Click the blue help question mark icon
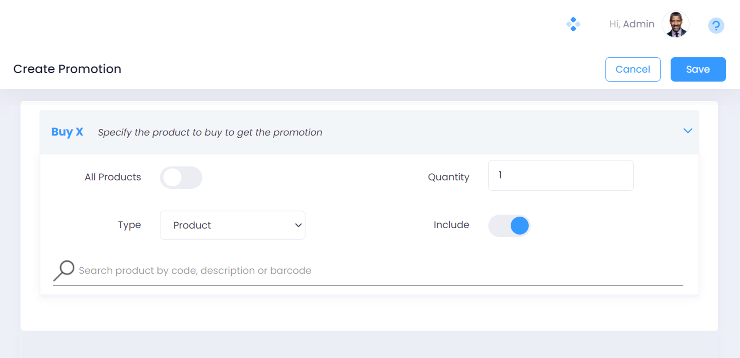The height and width of the screenshot is (358, 740). 716,25
